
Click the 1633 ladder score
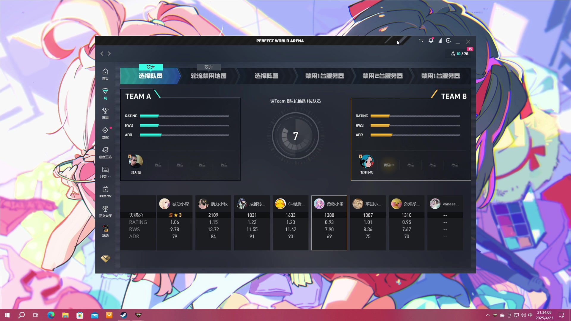tap(291, 215)
